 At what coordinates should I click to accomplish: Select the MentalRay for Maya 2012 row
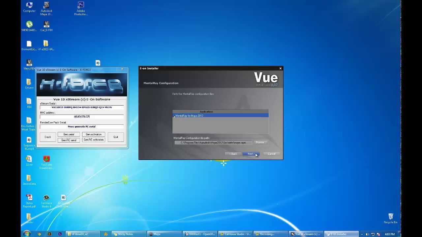(220, 116)
